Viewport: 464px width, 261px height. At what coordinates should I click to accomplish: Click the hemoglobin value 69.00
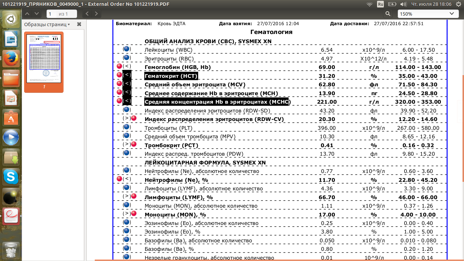click(x=326, y=67)
